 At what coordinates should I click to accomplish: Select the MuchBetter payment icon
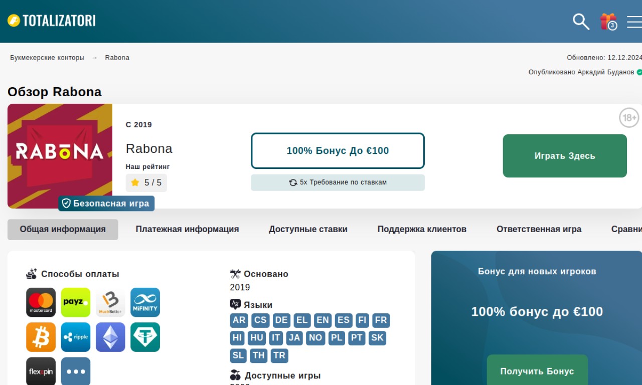coord(110,302)
